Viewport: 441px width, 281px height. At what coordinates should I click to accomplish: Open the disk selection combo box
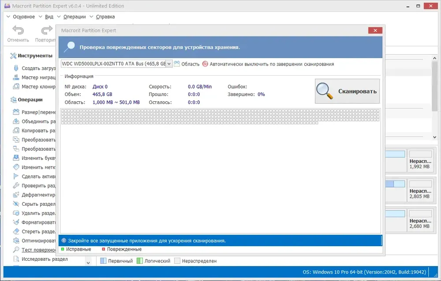point(116,64)
